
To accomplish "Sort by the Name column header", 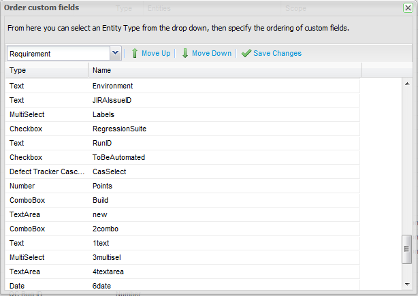I will coord(225,70).
